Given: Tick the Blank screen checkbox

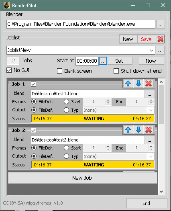Looking at the screenshot, I should (59, 71).
